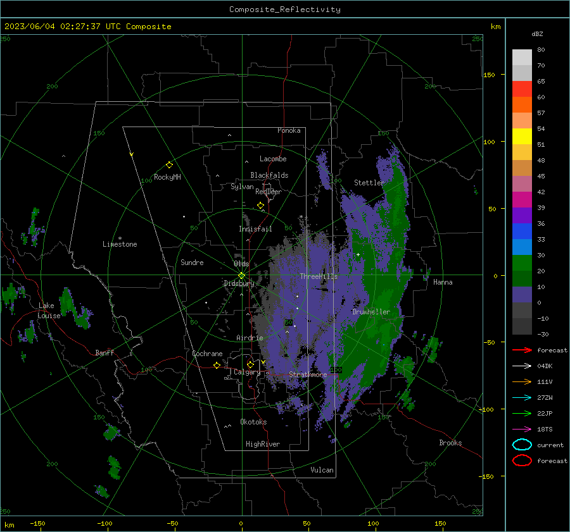Click the -150 value on bottom axis

tap(37, 523)
